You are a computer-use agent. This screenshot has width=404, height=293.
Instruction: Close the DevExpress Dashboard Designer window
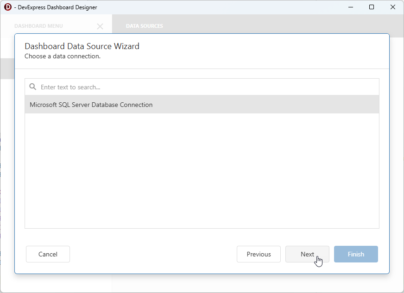tap(393, 7)
